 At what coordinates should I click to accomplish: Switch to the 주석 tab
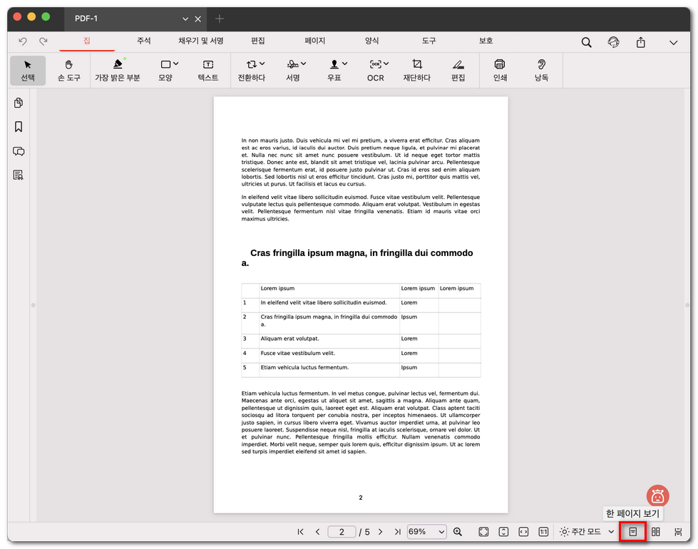[143, 41]
